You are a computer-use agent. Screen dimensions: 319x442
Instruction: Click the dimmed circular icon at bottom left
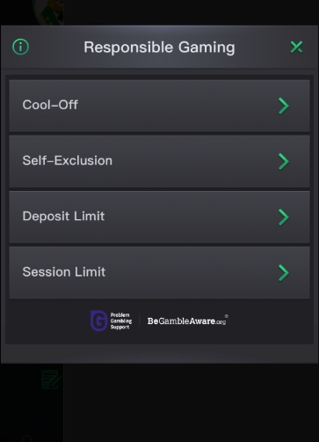tap(27, 438)
